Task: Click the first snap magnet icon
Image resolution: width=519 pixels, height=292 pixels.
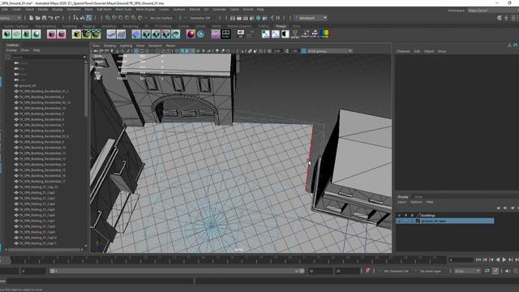Action: pos(108,18)
